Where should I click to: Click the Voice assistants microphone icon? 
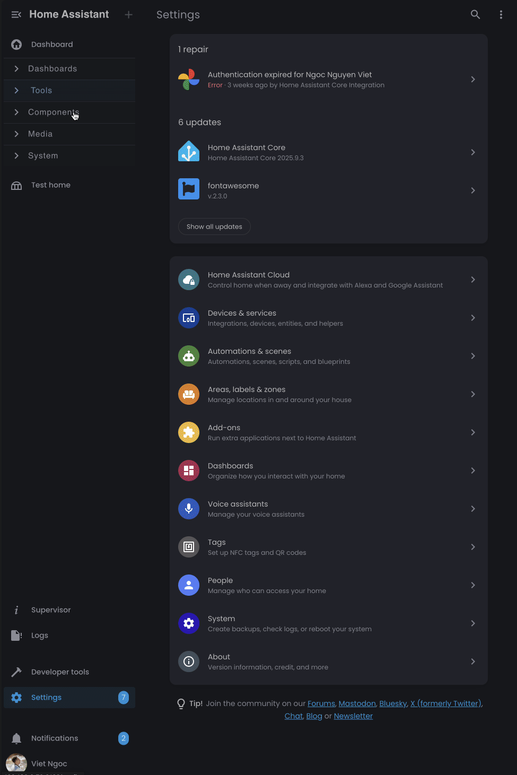[x=189, y=509]
